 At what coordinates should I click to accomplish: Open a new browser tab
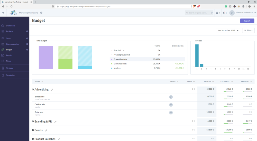click(35, 2)
